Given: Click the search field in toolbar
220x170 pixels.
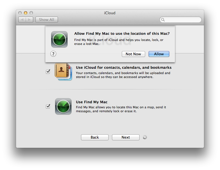Looking at the screenshot, I should click(181, 20).
